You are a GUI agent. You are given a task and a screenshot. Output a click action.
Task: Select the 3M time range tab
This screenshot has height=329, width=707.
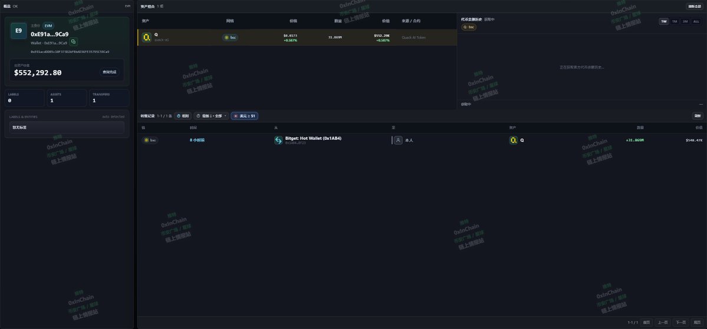(685, 21)
